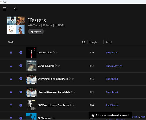The image size is (146, 120).
Task: Go back with the left arrow
Action: point(15,9)
